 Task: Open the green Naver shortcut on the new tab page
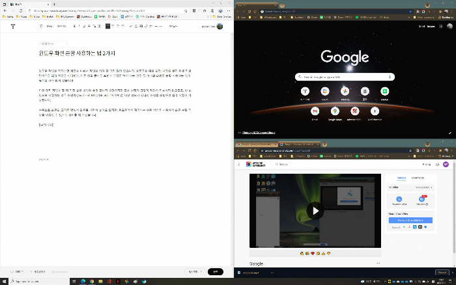coord(384,91)
